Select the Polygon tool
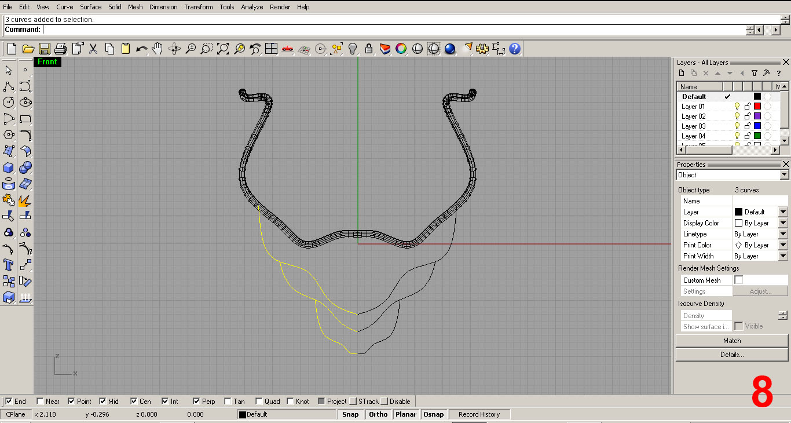This screenshot has height=423, width=791. (9, 135)
